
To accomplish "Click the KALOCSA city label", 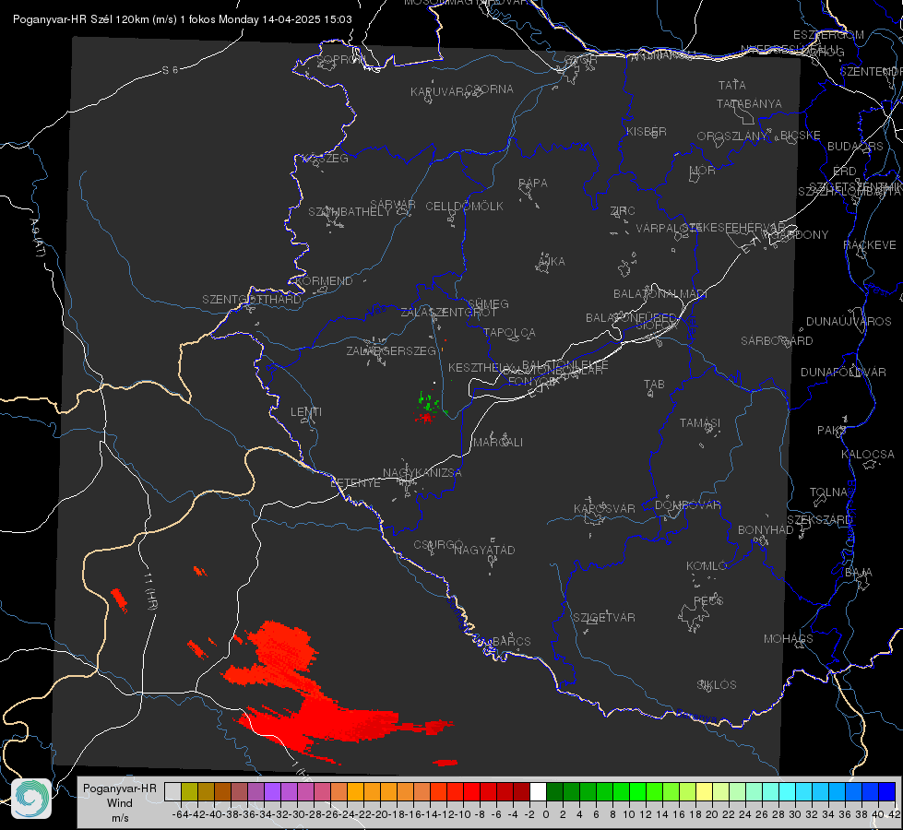I will coord(867,455).
